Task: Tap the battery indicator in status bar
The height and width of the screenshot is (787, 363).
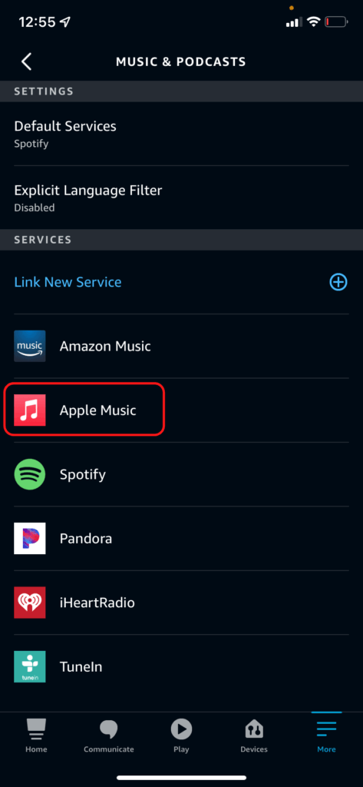Action: point(335,22)
